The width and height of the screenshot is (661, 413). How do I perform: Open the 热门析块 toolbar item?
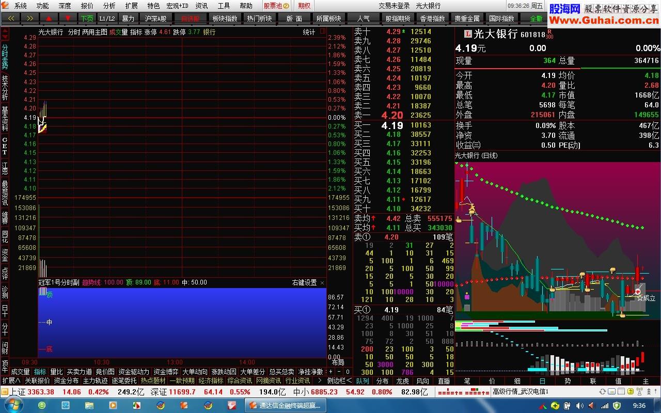click(x=259, y=18)
